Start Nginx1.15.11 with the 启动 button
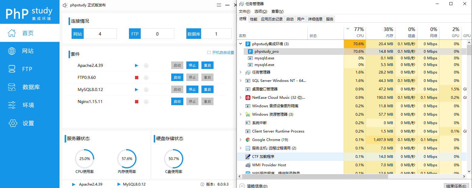The height and width of the screenshot is (188, 472). click(177, 101)
